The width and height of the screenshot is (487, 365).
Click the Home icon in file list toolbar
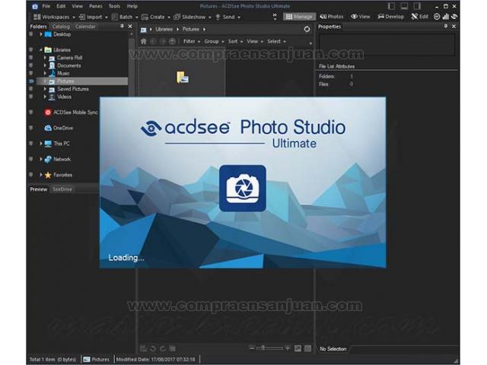pyautogui.click(x=144, y=41)
